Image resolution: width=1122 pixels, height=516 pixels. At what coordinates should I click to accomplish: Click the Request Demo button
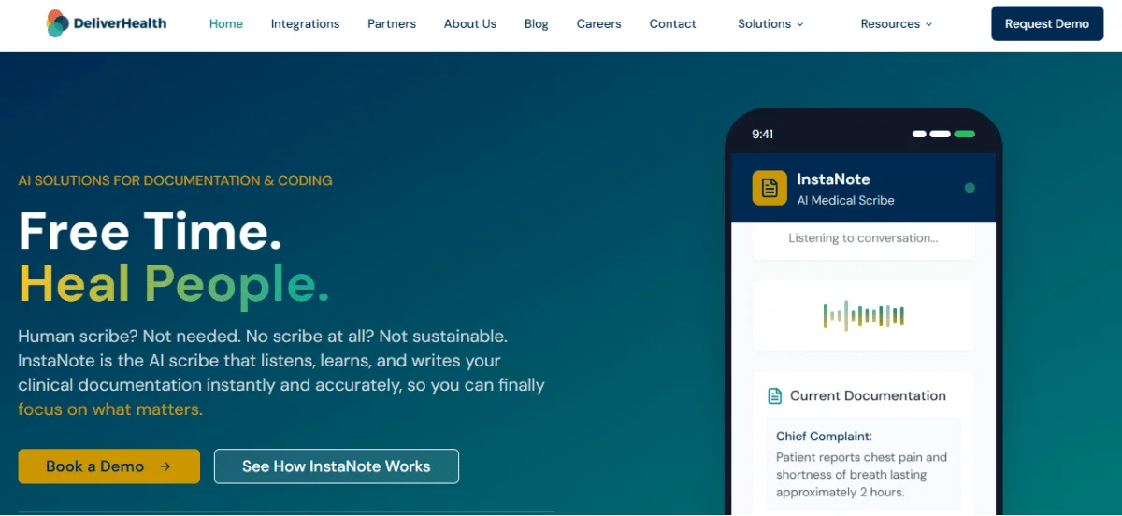[x=1047, y=23]
